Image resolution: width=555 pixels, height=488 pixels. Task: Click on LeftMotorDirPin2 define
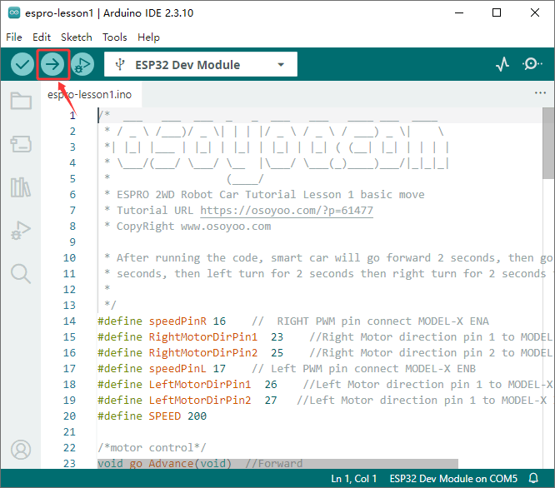click(200, 401)
